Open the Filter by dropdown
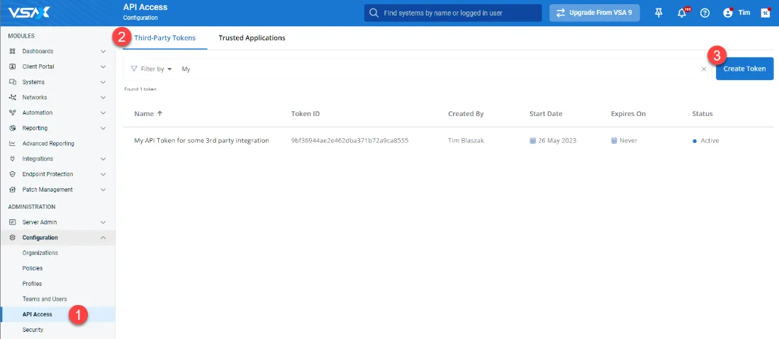The width and height of the screenshot is (779, 339). coord(152,69)
